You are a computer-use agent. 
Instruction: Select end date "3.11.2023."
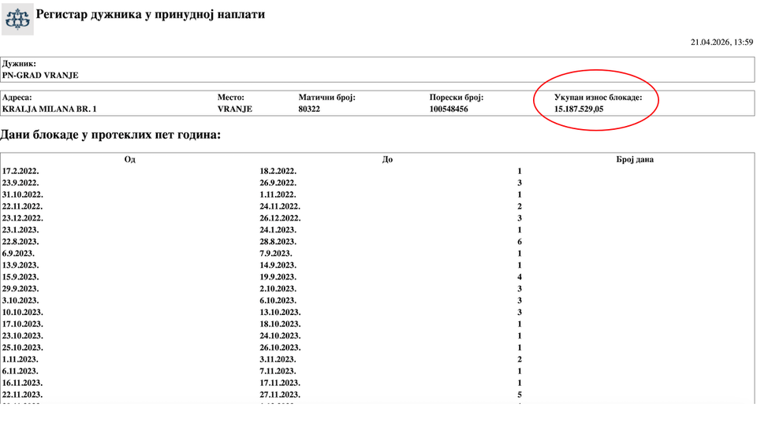[x=278, y=360]
